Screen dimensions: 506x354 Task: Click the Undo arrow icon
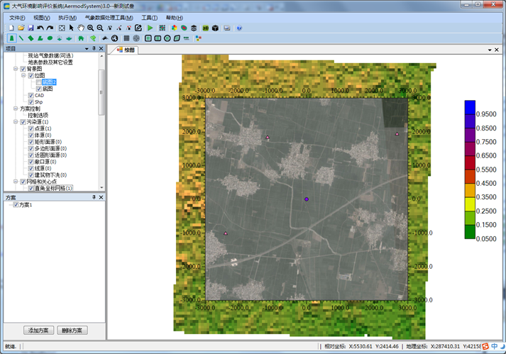click(x=40, y=28)
